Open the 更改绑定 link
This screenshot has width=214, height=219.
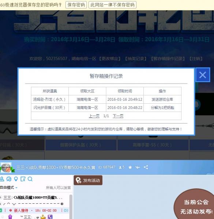110,58
